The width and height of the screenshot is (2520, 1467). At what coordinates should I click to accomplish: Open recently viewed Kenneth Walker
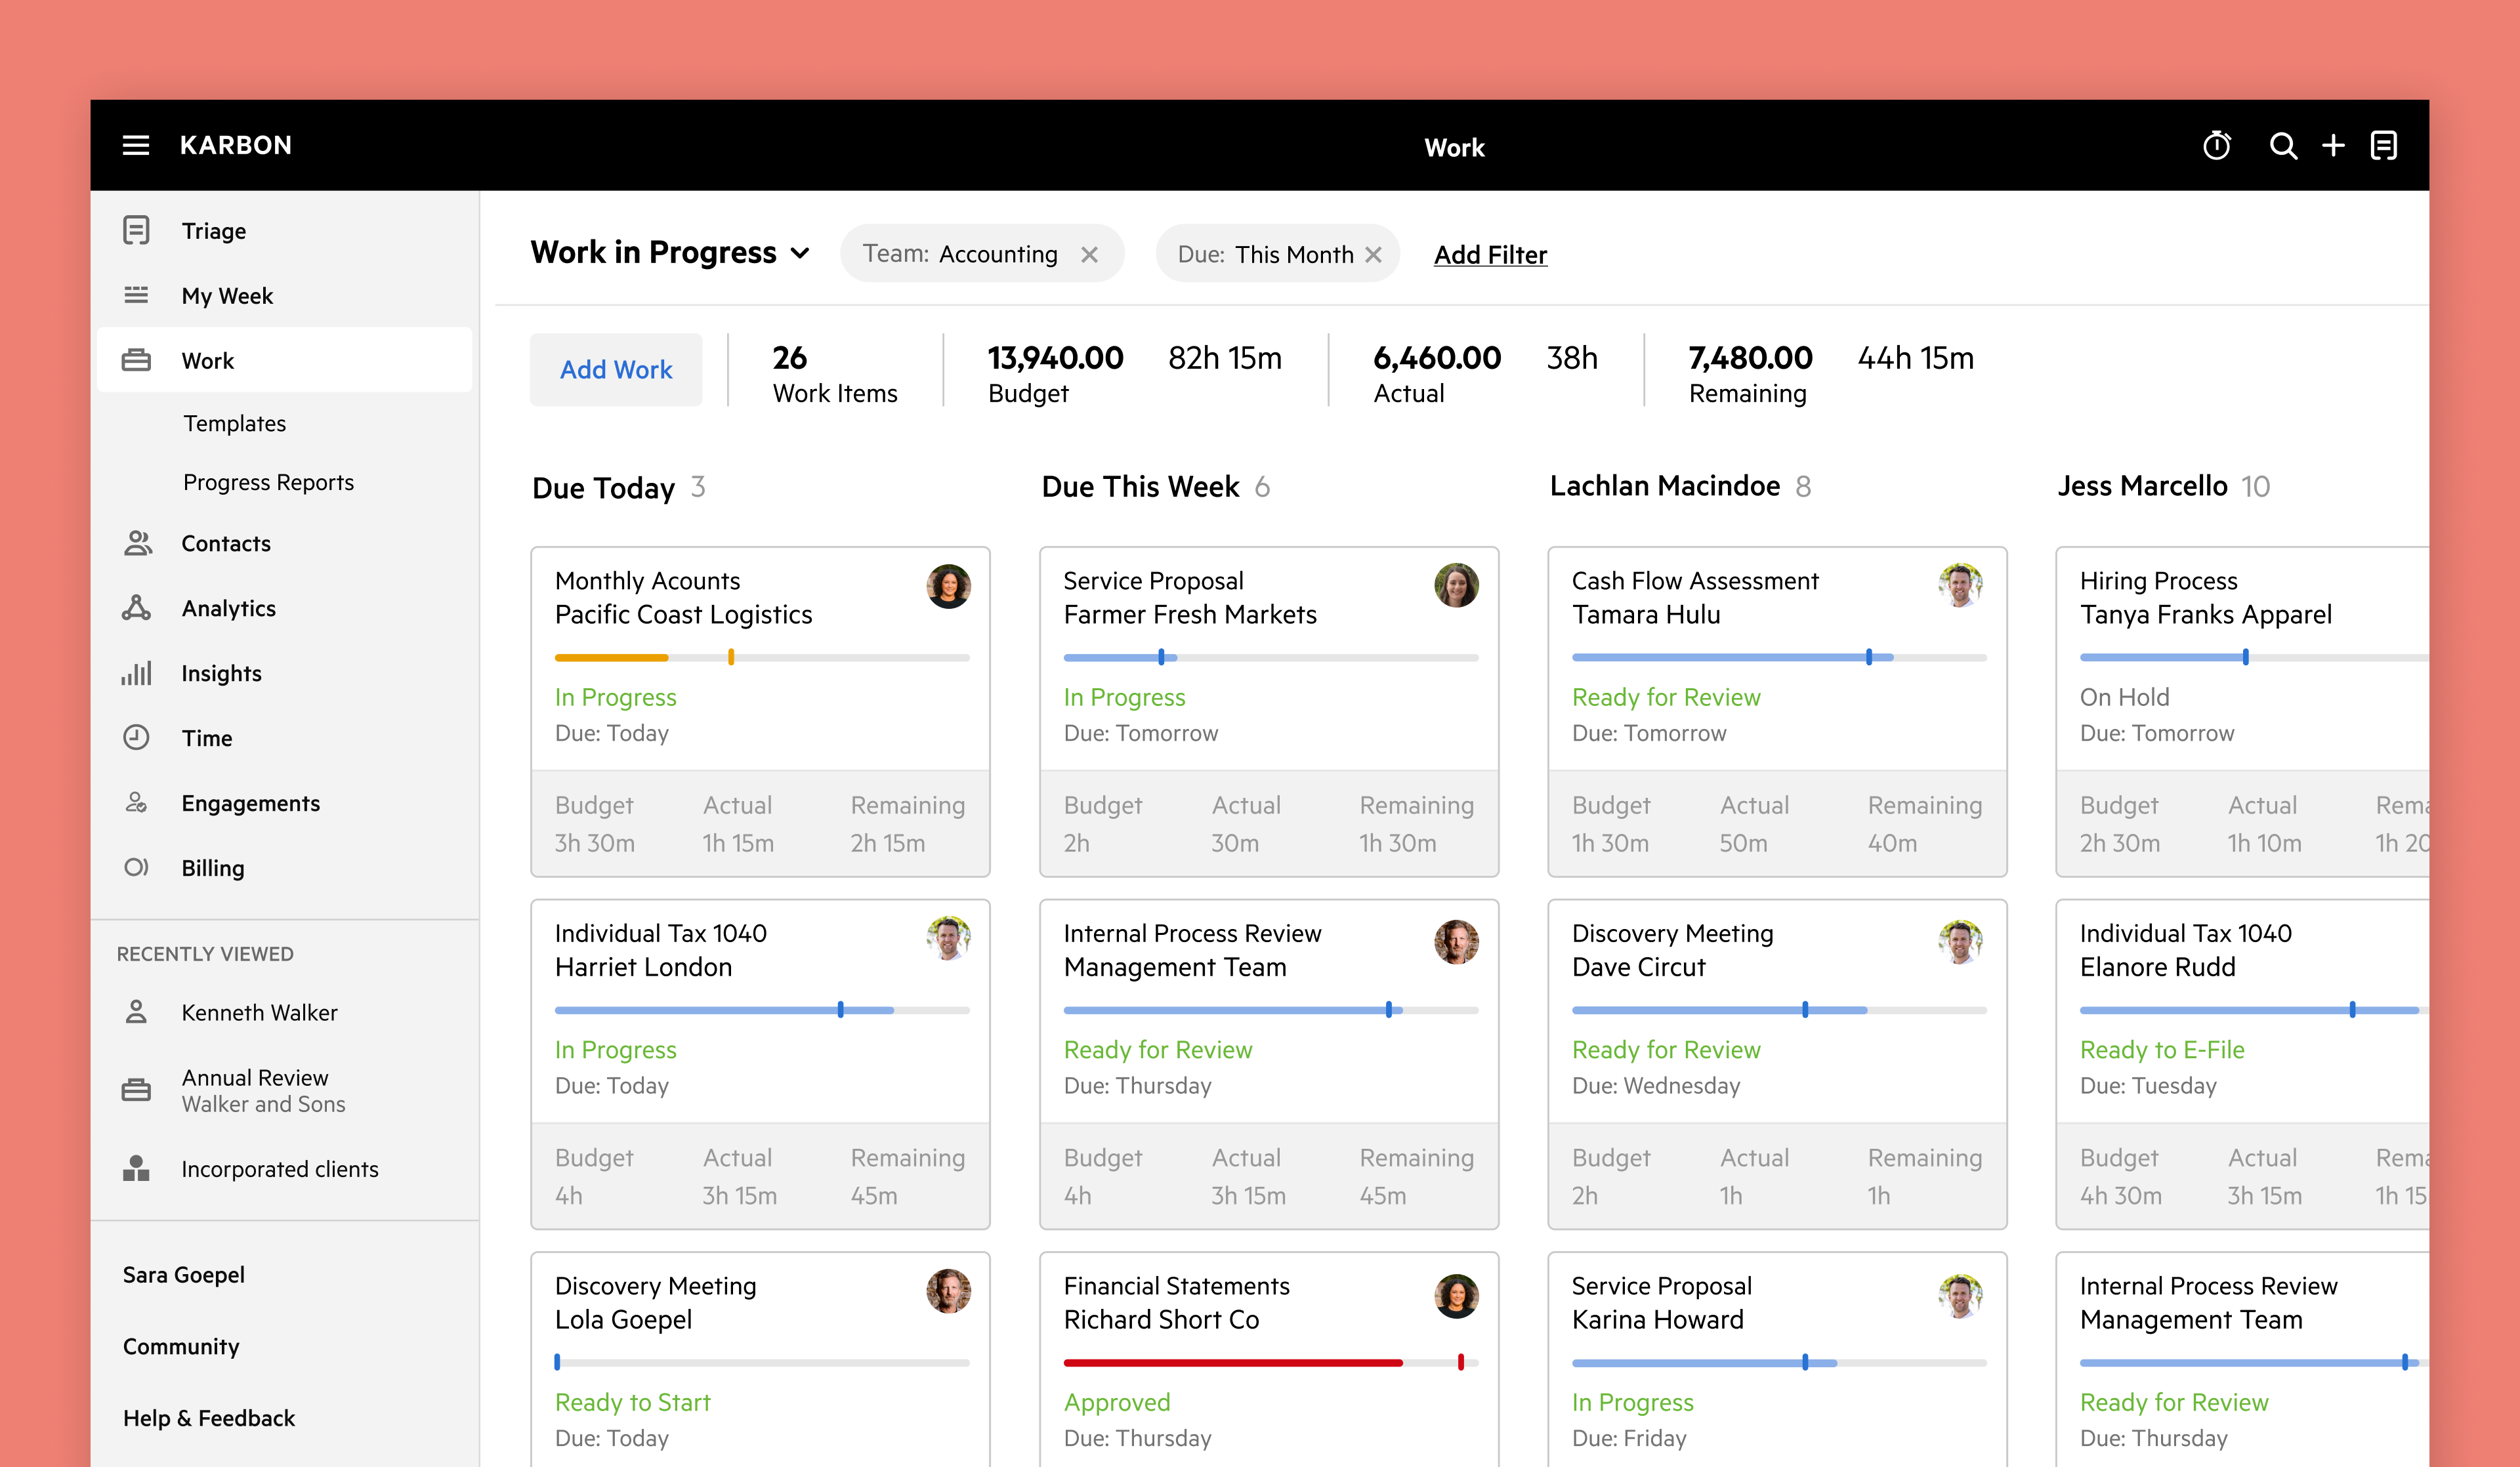click(x=259, y=1013)
